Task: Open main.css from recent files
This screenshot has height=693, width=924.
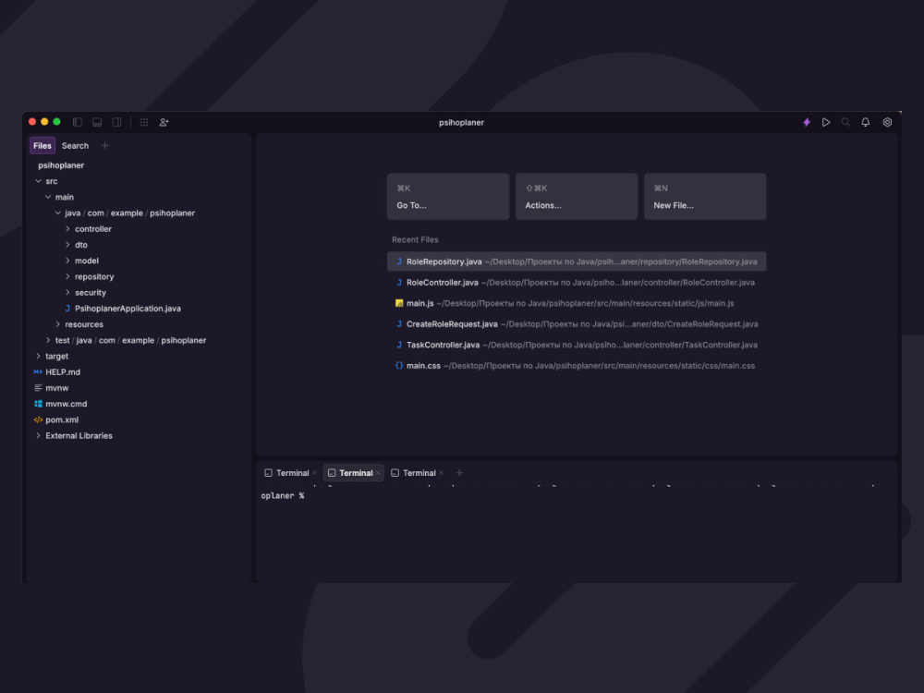Action: (577, 365)
